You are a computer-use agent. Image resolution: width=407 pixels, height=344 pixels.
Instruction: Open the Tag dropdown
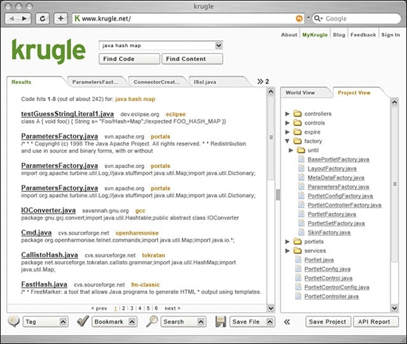click(x=63, y=322)
